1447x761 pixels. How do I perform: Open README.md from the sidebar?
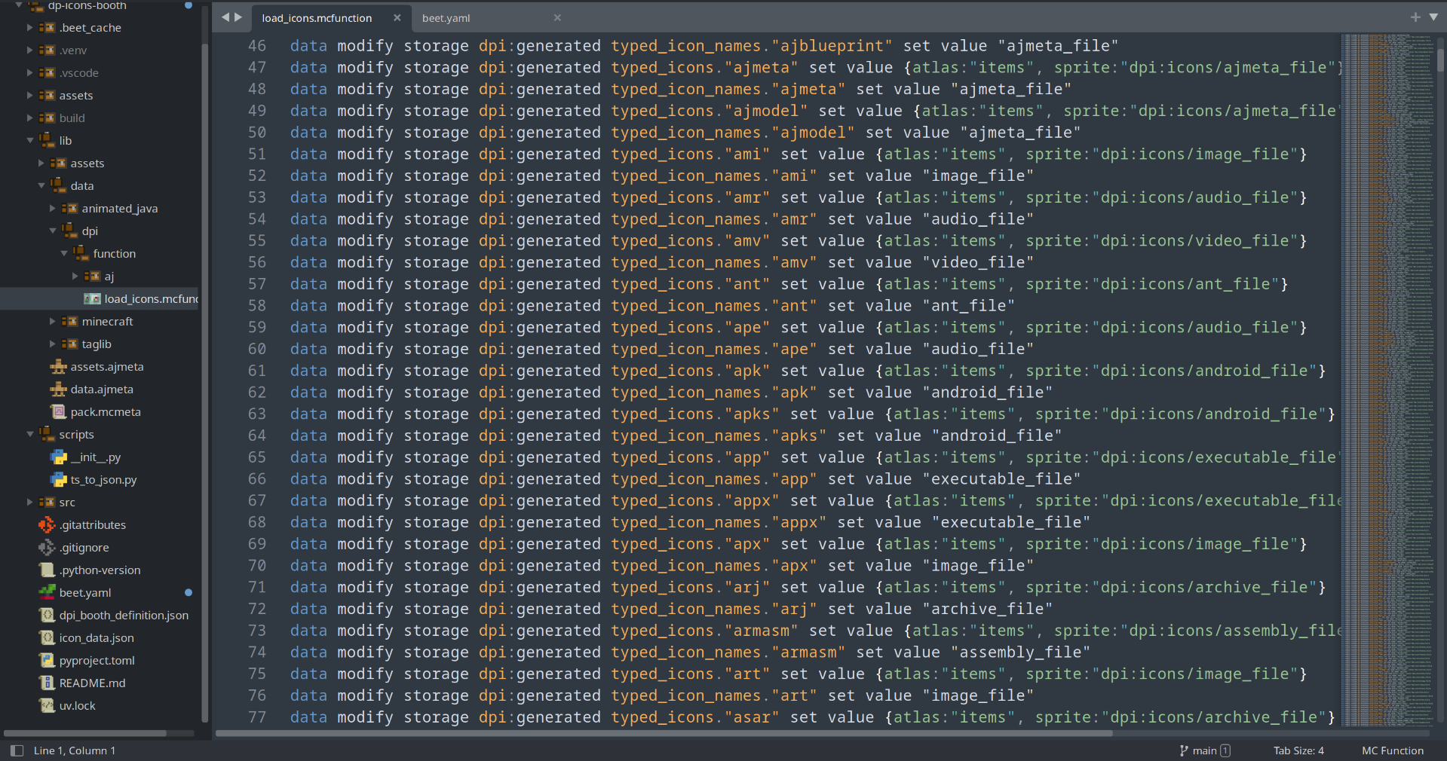[93, 683]
